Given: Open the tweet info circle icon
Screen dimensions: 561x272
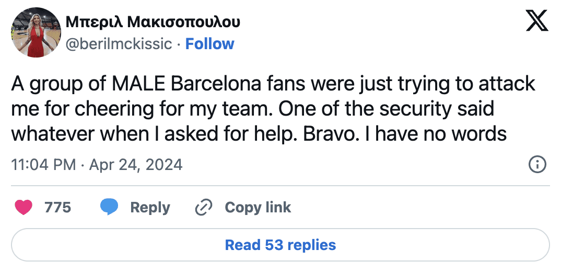Looking at the screenshot, I should coord(537,165).
